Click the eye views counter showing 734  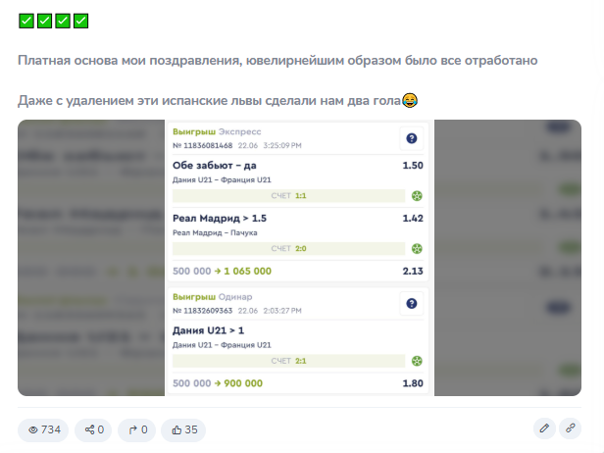pos(43,429)
